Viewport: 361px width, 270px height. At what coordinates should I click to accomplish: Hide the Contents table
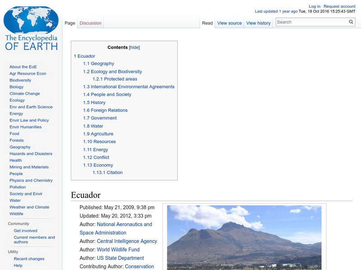tap(134, 47)
